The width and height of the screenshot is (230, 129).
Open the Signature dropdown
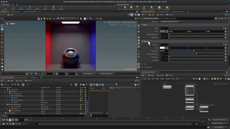point(171,21)
